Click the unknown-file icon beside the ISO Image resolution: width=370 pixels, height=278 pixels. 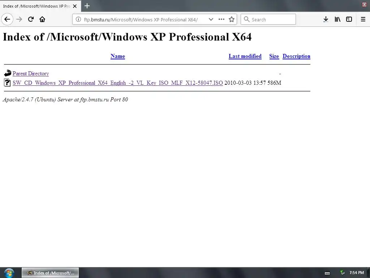pos(7,83)
